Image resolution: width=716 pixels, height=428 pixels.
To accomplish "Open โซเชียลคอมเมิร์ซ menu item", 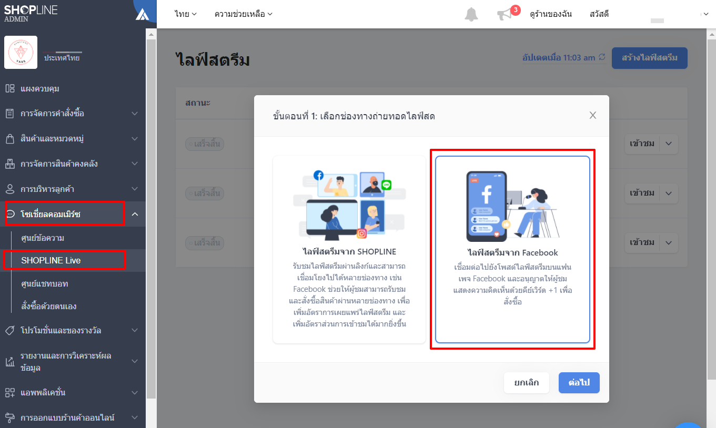I will coord(73,214).
